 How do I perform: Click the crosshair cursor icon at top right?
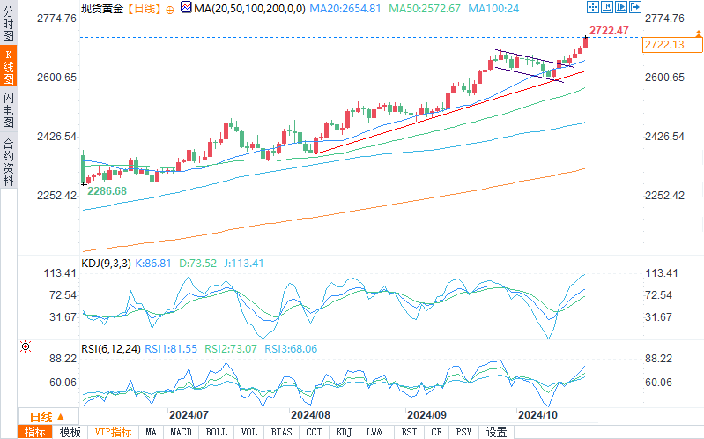coord(593,7)
